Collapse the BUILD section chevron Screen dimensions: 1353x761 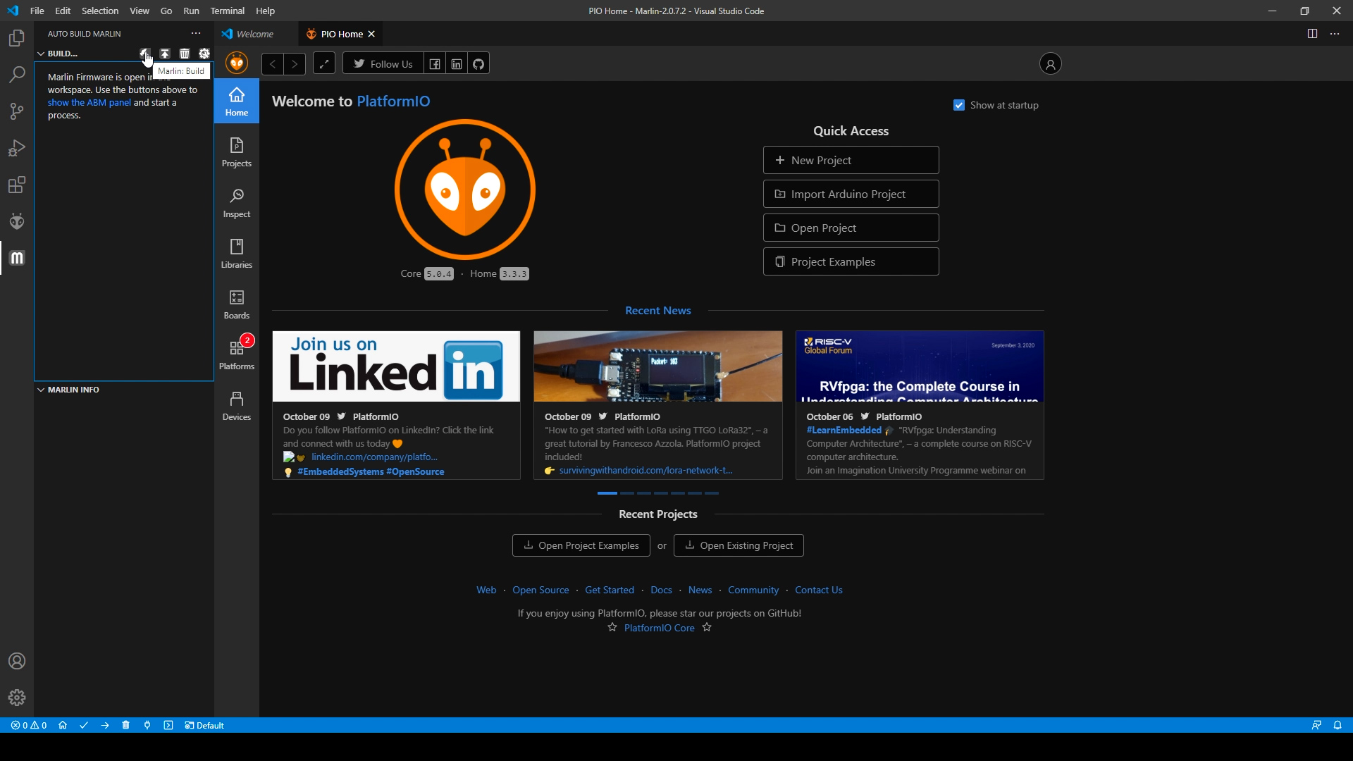41,54
